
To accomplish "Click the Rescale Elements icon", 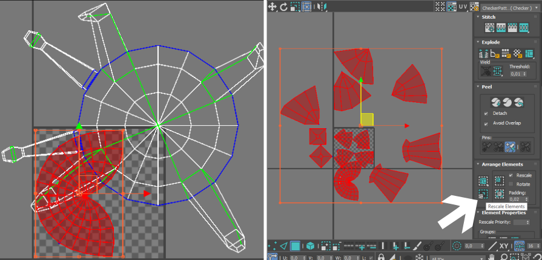I will (x=483, y=194).
